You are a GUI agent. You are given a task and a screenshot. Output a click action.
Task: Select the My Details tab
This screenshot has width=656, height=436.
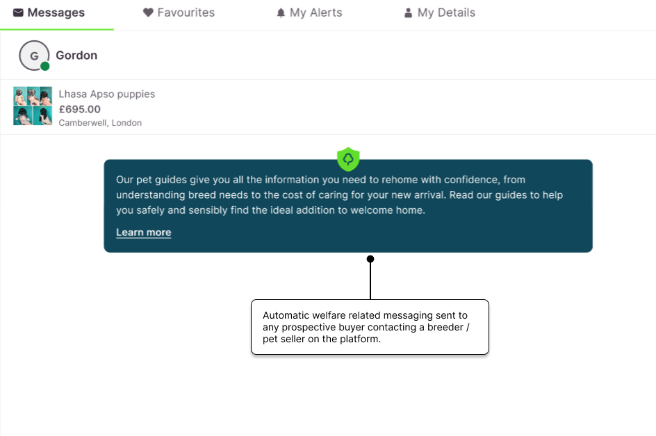pyautogui.click(x=446, y=12)
